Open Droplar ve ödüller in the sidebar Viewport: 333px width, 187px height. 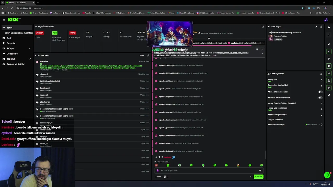pyautogui.click(x=16, y=64)
